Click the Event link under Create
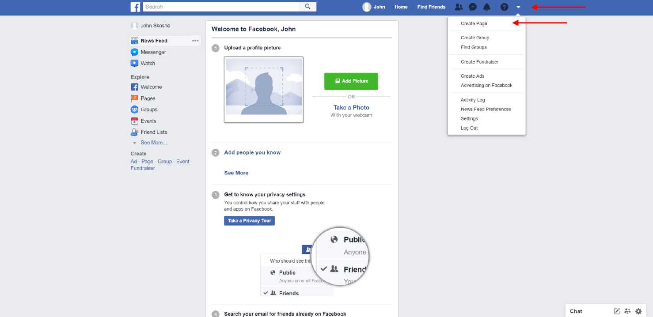This screenshot has width=653, height=317. click(183, 162)
